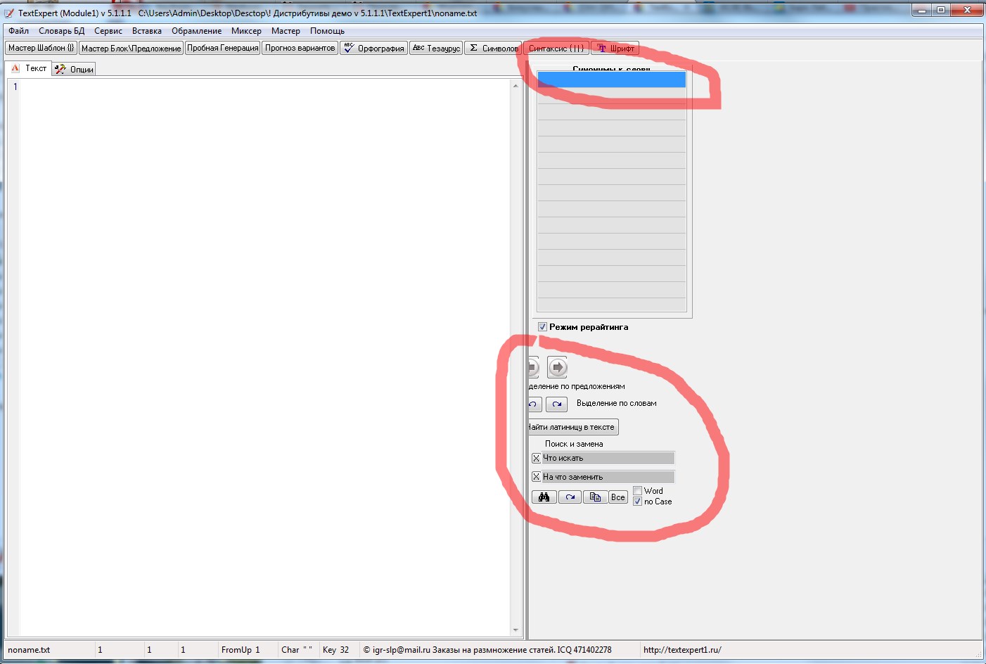986x664 pixels.
Task: Click the find-next arrow button
Action: pos(570,497)
